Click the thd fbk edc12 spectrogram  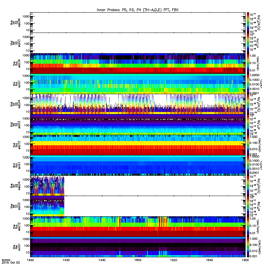138,145
